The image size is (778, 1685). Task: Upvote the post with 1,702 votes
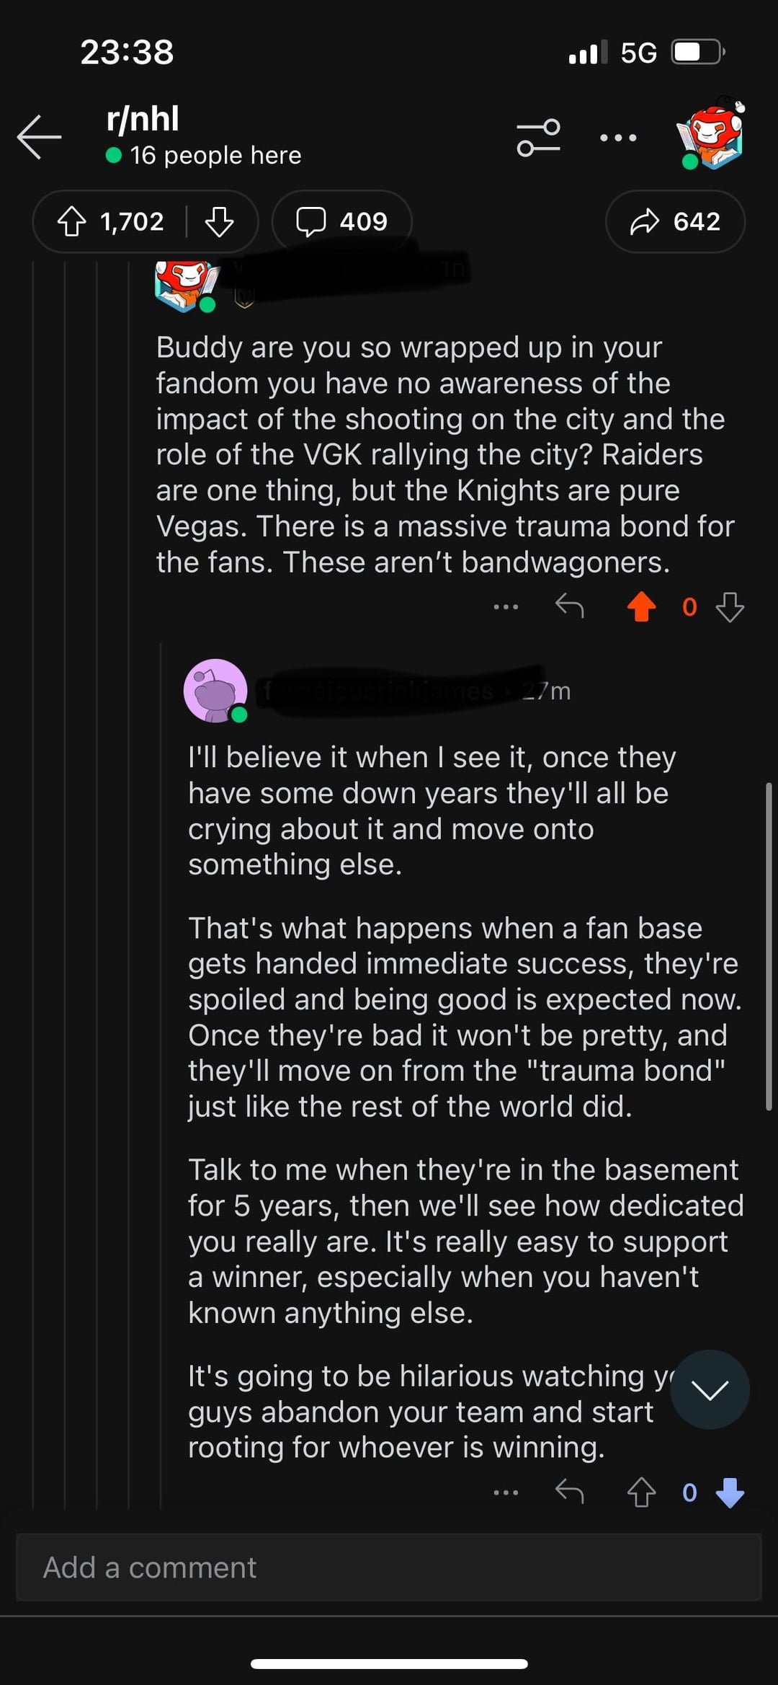coord(72,221)
